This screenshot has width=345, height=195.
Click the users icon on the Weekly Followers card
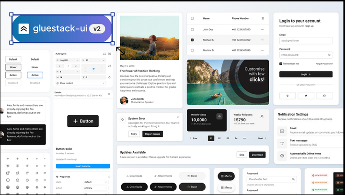(262, 116)
